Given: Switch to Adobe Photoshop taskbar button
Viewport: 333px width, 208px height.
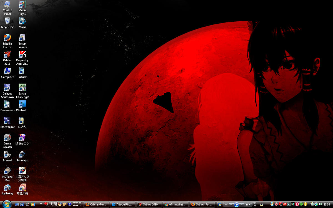Looking at the screenshot, I should tap(122, 204).
